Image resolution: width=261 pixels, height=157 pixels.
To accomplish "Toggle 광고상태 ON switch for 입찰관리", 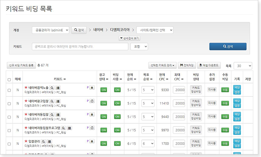I will tap(103, 143).
